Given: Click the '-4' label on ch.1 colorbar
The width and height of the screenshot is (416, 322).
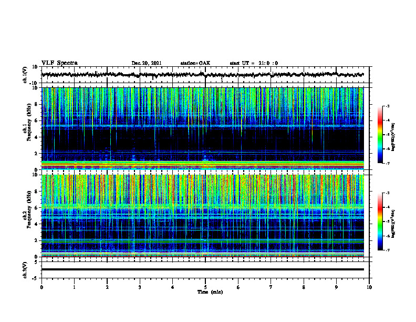Looking at the screenshot, I should click(387, 120).
